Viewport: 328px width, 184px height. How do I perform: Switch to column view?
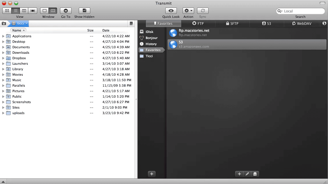[24, 11]
